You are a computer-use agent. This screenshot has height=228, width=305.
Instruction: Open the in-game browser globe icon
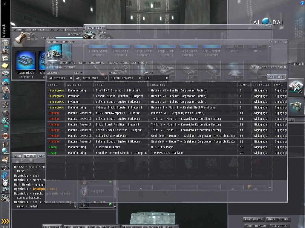click(x=5, y=151)
